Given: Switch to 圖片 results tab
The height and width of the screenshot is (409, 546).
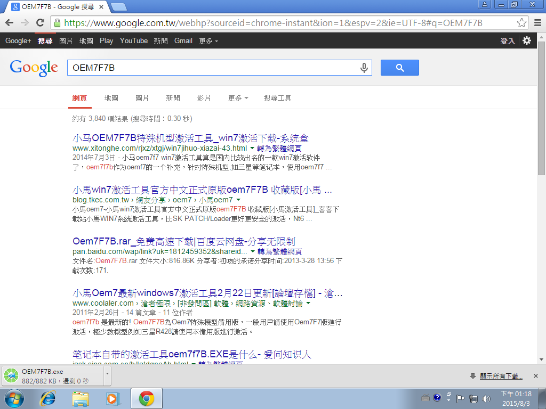Looking at the screenshot, I should 142,98.
